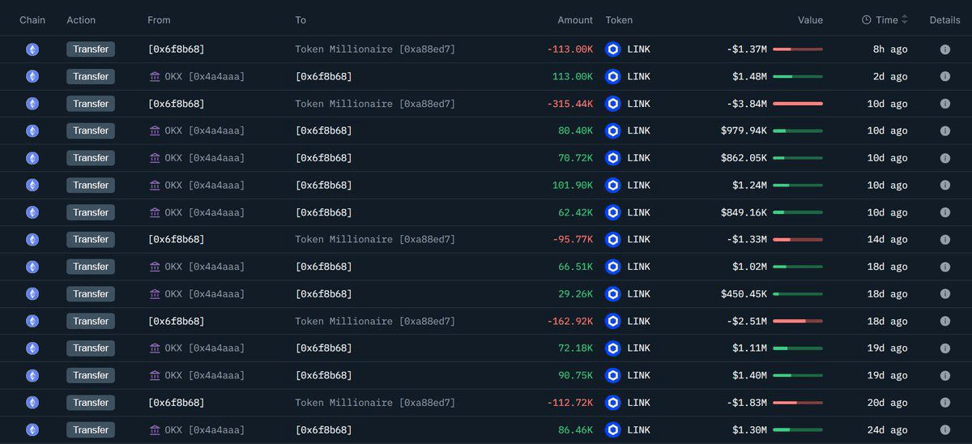972x444 pixels.
Task: Click red value bar beside -$3.84M
Action: point(798,104)
